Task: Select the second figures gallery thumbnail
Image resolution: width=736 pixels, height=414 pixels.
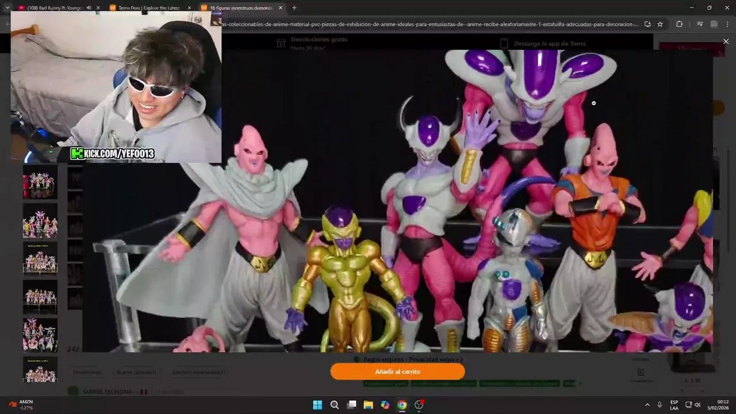Action: click(40, 220)
